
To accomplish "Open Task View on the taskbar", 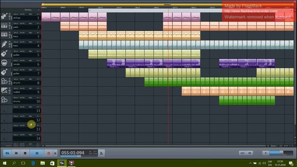I will click(x=23, y=163).
